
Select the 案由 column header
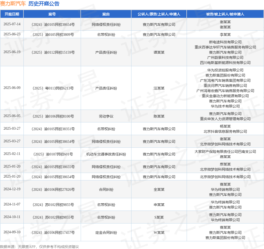[x=106, y=14]
